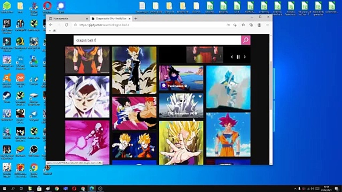Open the Collections icon in Edge toolbar
342x192 pixels.
point(251,25)
